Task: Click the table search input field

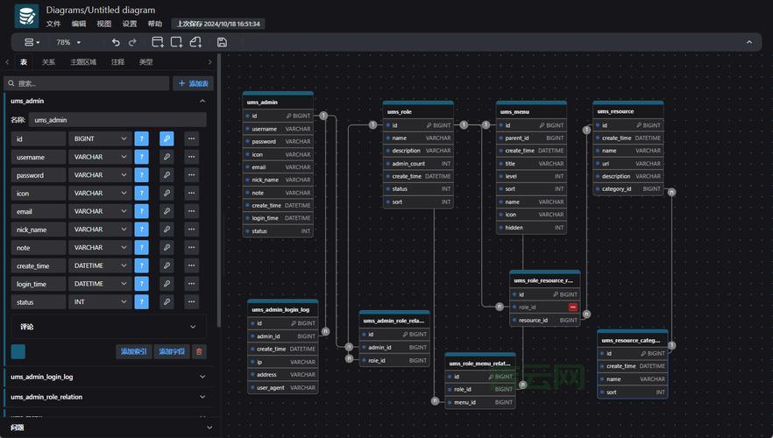Action: click(88, 83)
